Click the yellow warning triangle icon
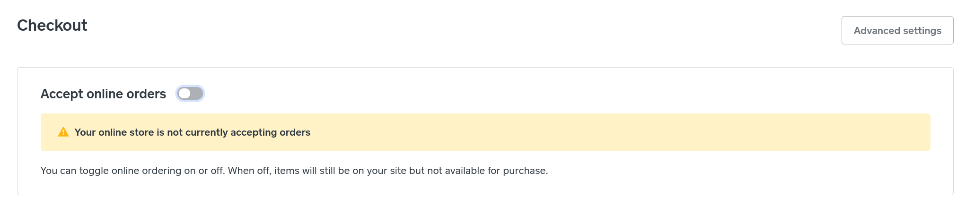 point(63,132)
